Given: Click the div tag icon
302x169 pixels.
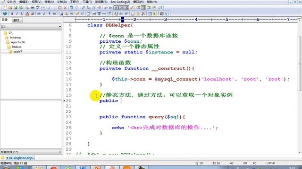Looking at the screenshot, I should (121, 14).
